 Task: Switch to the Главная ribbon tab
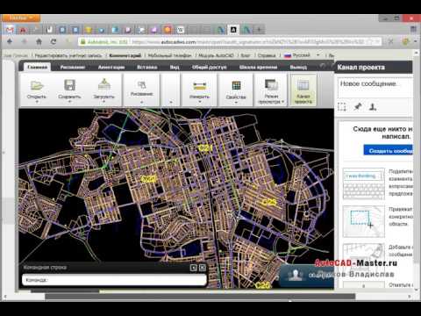pos(38,67)
